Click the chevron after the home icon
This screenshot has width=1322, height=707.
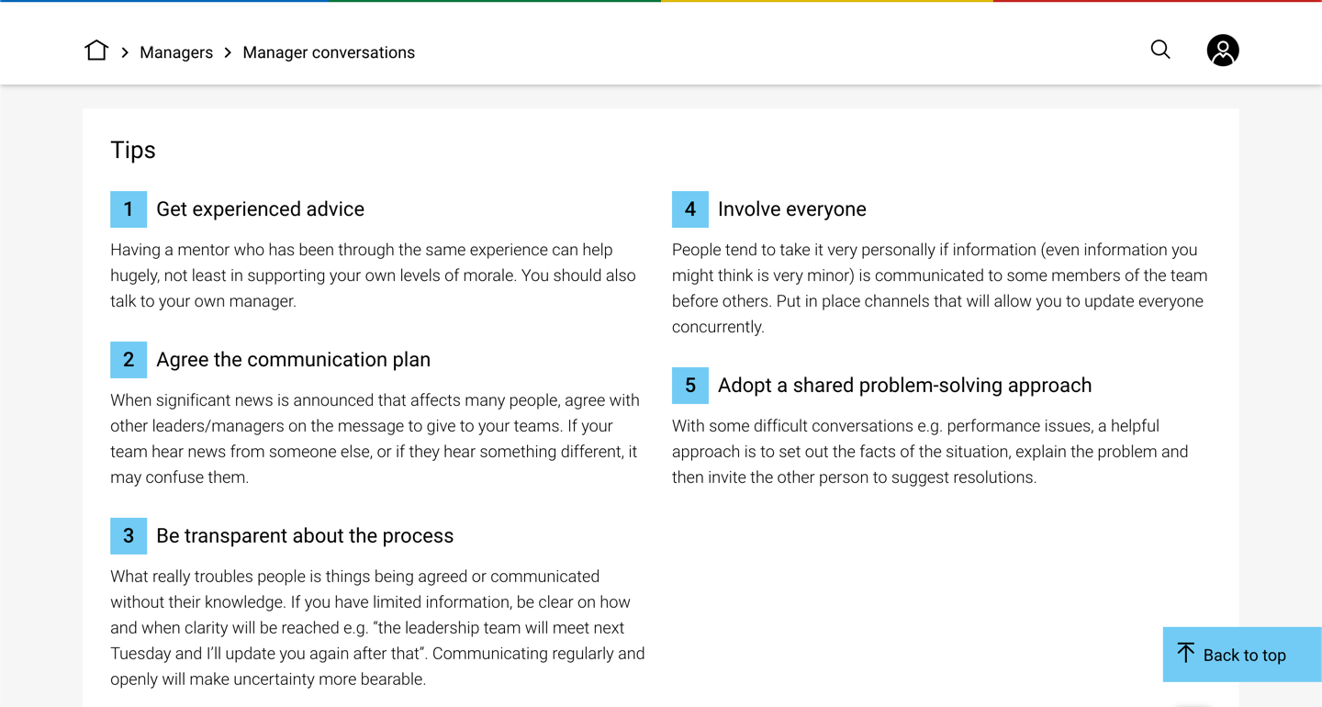(124, 51)
